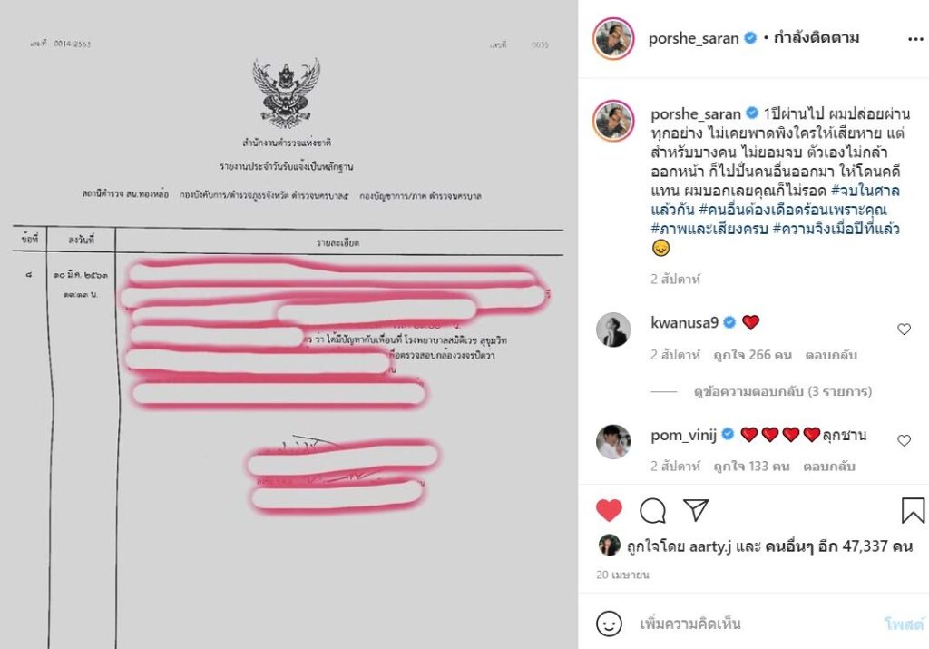Open porshe_saran profile from header username

click(x=693, y=38)
